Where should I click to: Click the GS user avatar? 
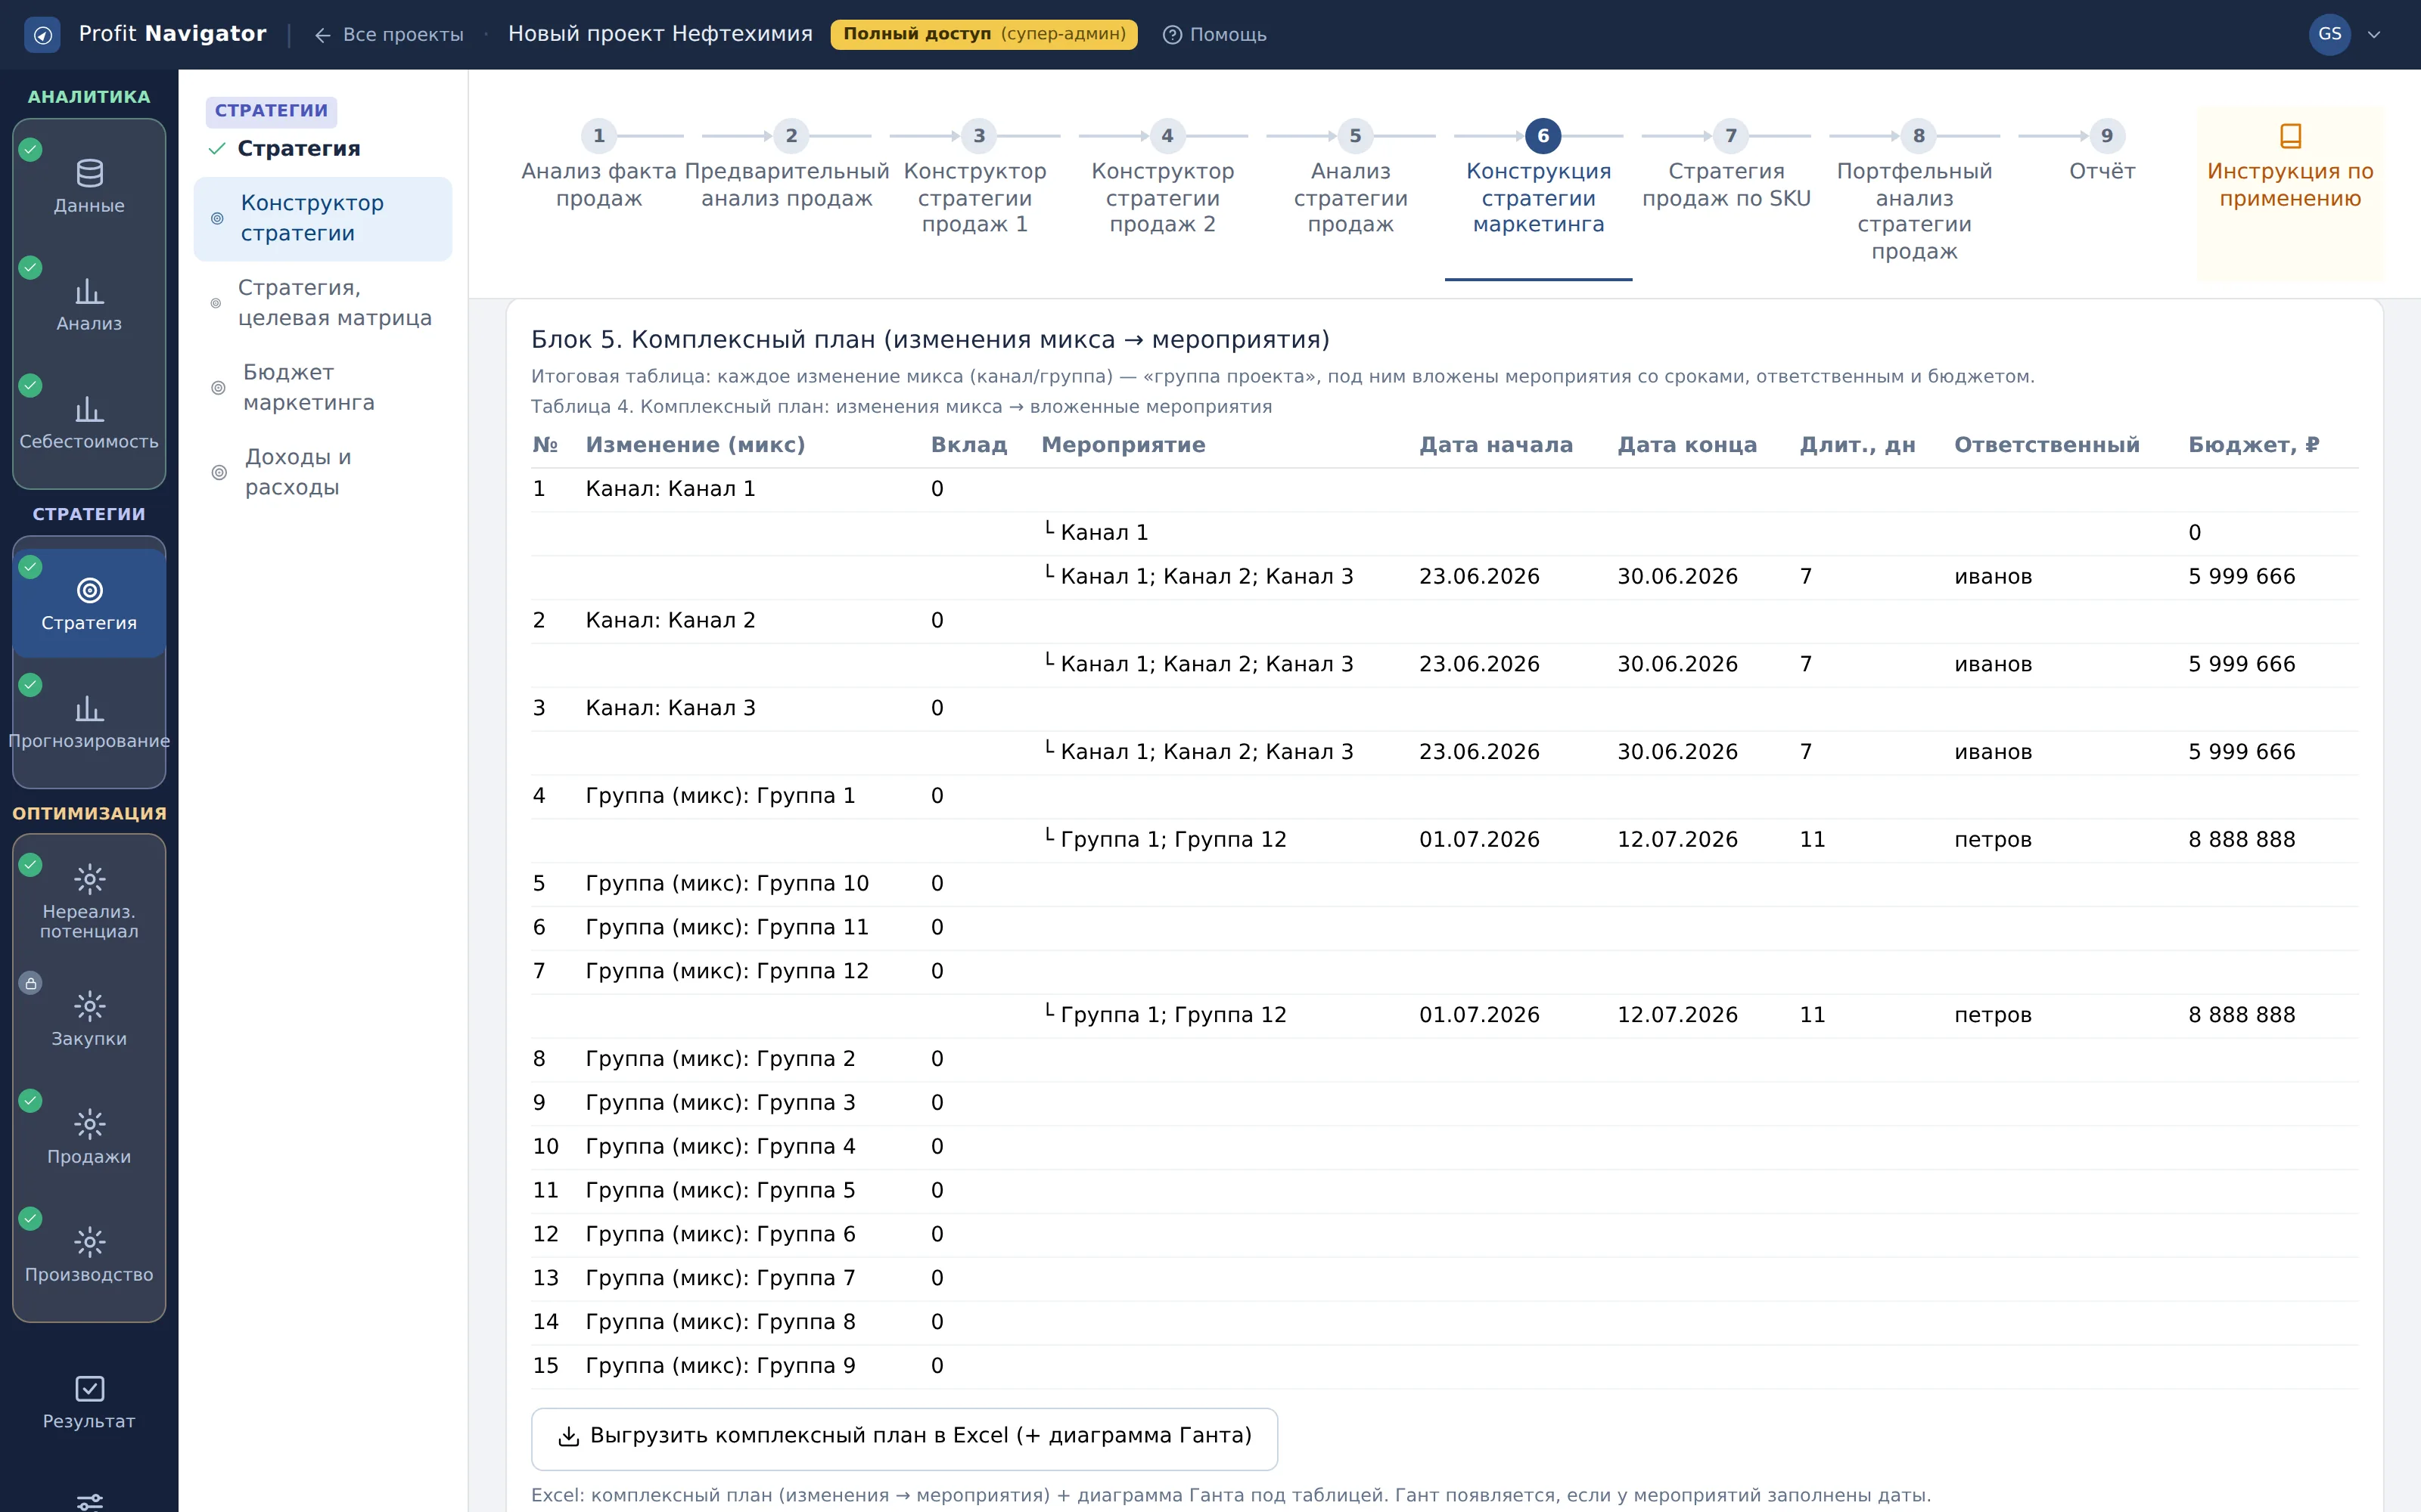[x=2329, y=34]
